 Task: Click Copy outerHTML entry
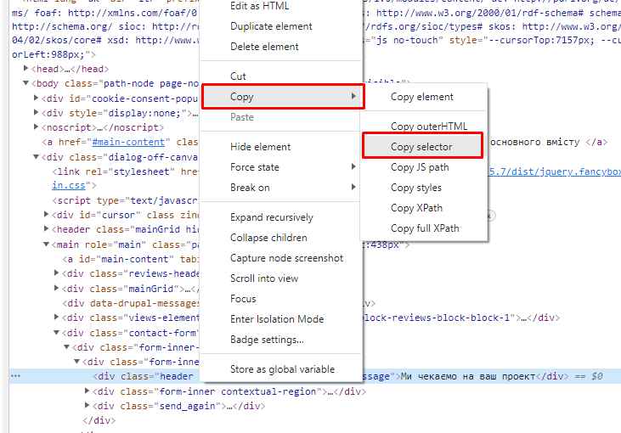pyautogui.click(x=428, y=127)
